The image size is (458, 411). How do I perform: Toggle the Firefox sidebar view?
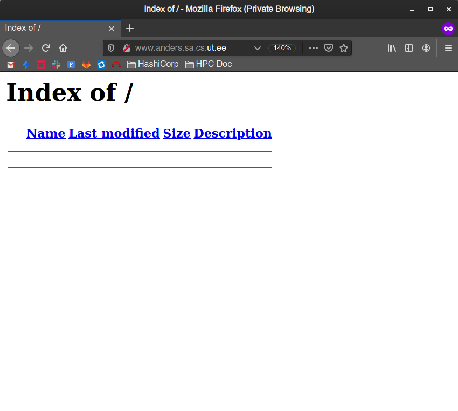(409, 48)
